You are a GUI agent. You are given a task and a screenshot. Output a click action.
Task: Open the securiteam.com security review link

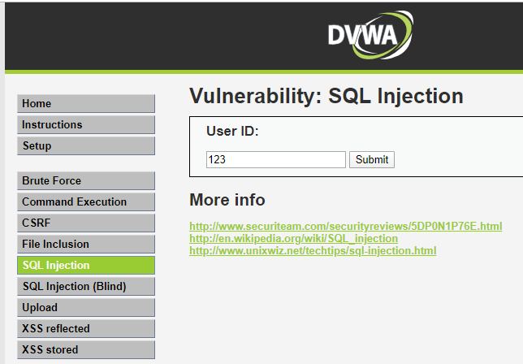pos(345,227)
